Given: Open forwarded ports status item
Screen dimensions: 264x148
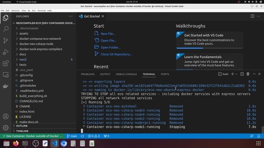Looking at the screenshot, I should 106,136.
